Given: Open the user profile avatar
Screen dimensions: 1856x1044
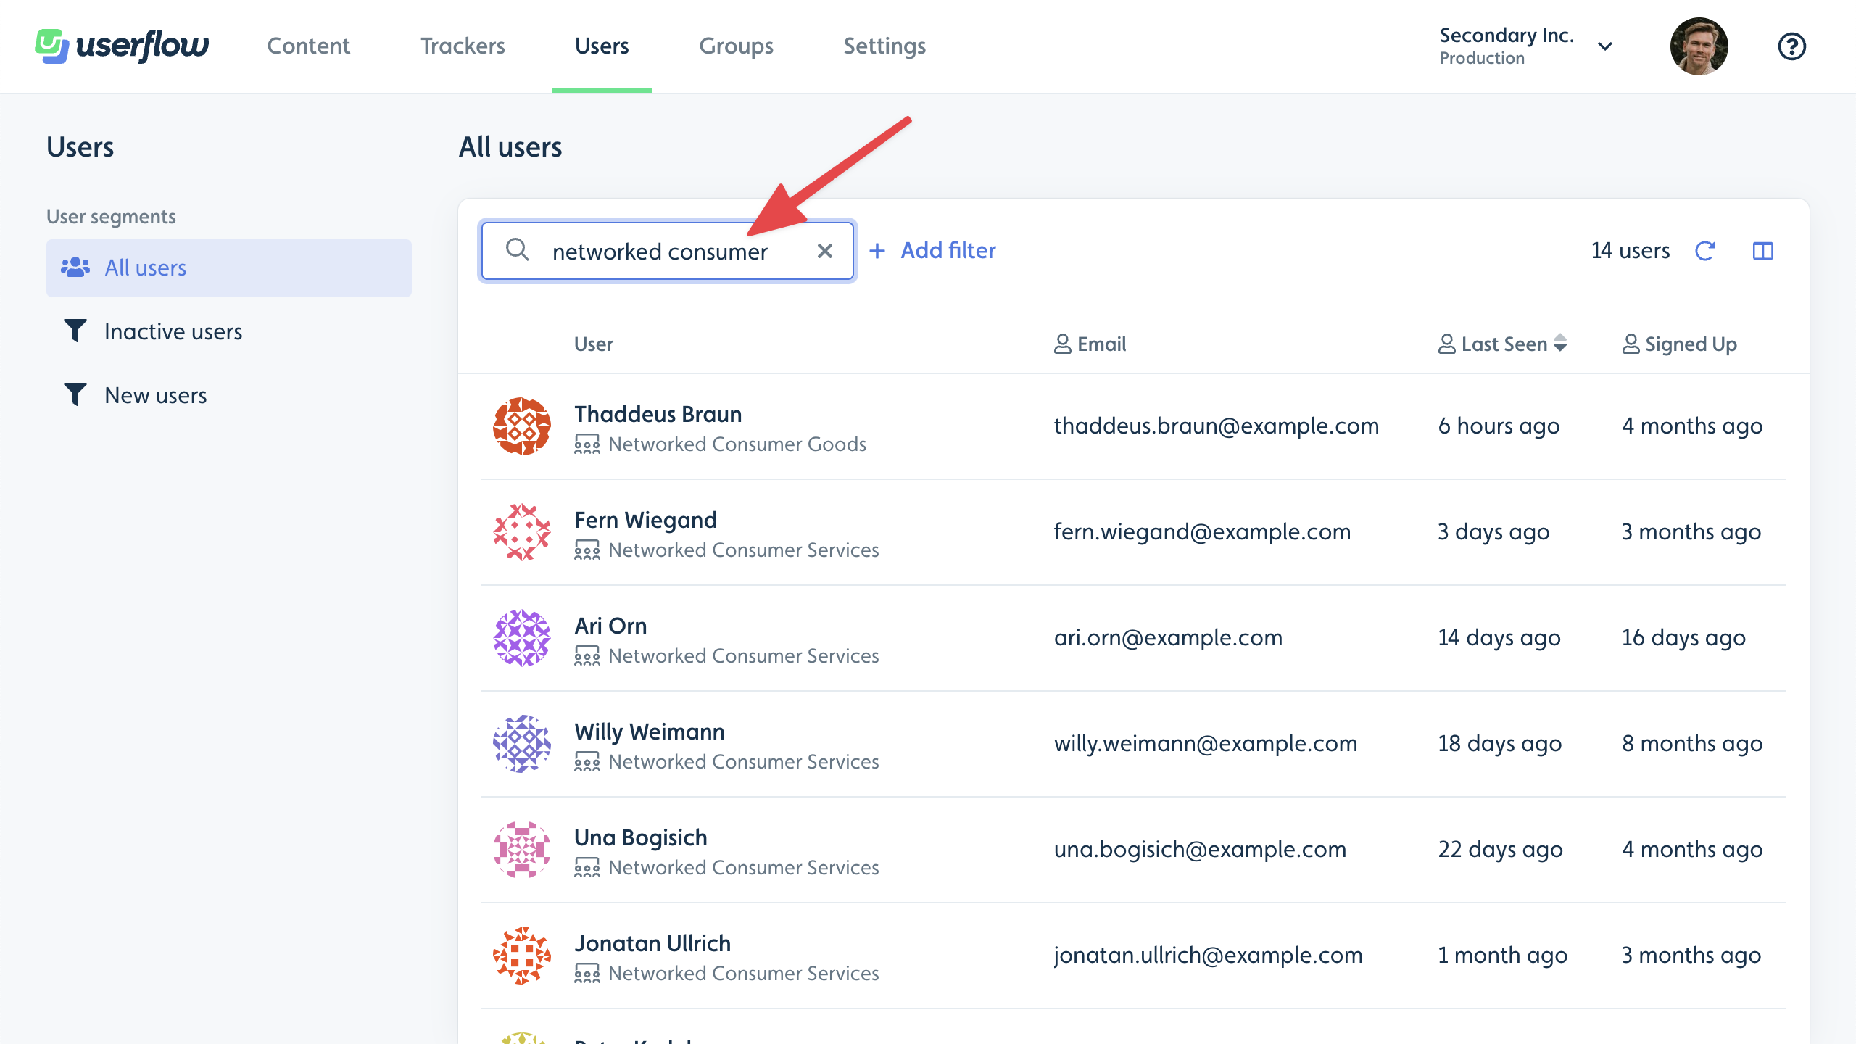Looking at the screenshot, I should coord(1699,46).
